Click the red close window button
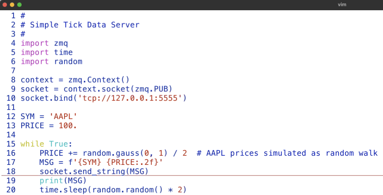 point(5,5)
